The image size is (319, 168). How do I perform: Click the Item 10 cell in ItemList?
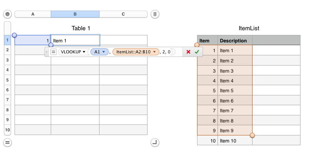[234, 141]
